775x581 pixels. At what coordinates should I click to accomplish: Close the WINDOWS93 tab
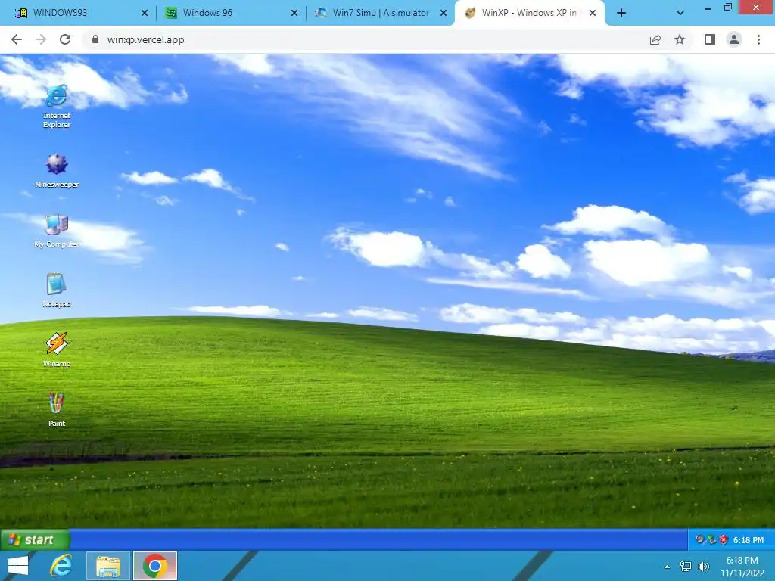145,14
